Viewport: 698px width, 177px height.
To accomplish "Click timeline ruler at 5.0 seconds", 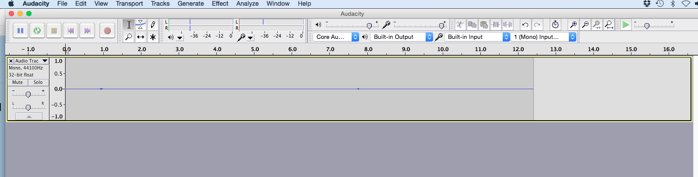I will coord(255,49).
